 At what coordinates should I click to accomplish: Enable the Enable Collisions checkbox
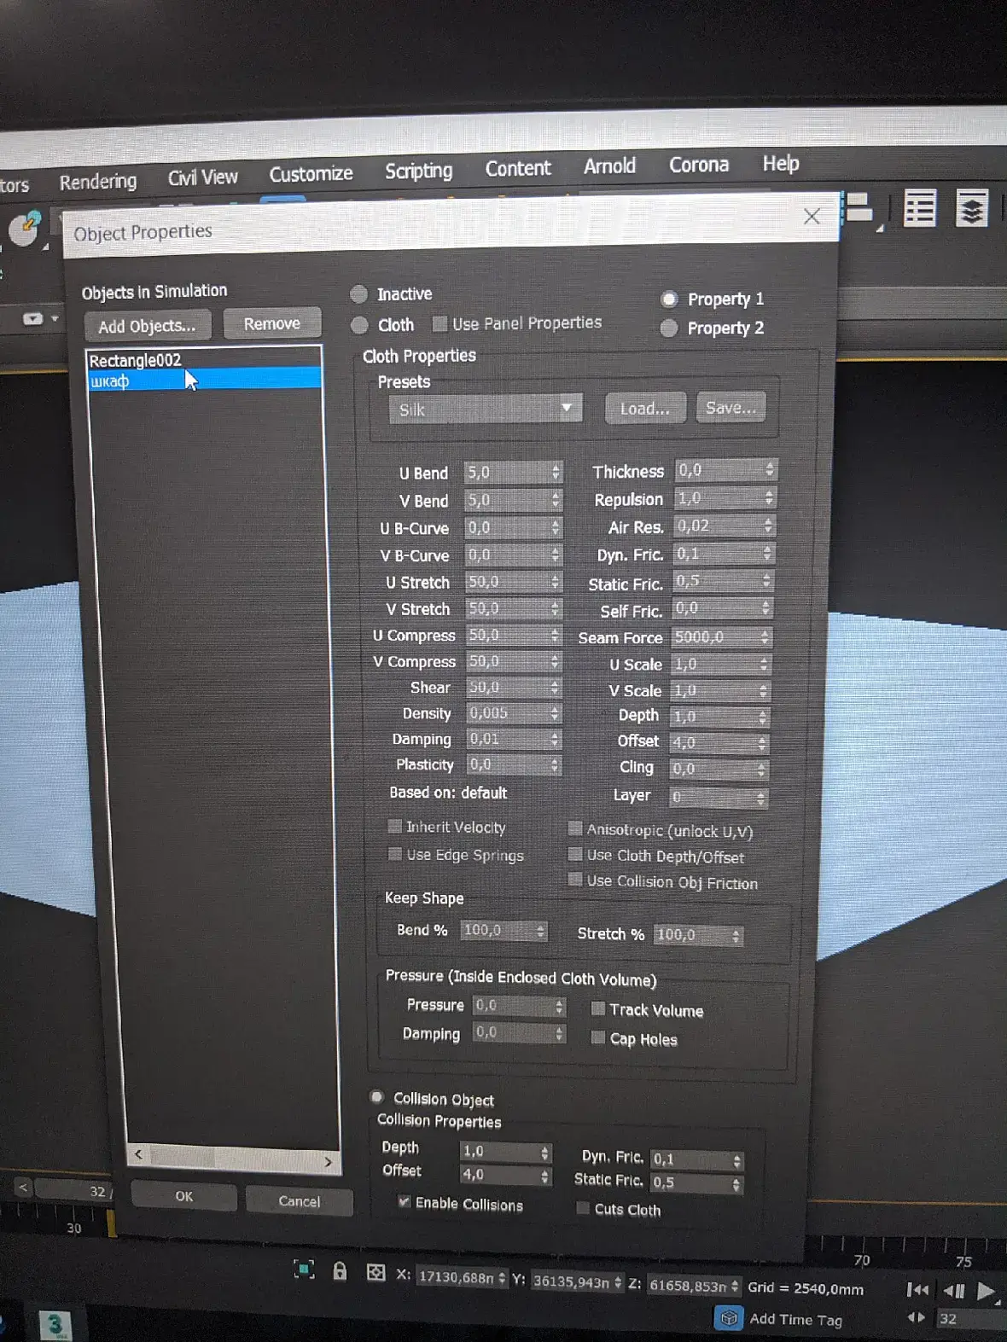click(x=404, y=1201)
